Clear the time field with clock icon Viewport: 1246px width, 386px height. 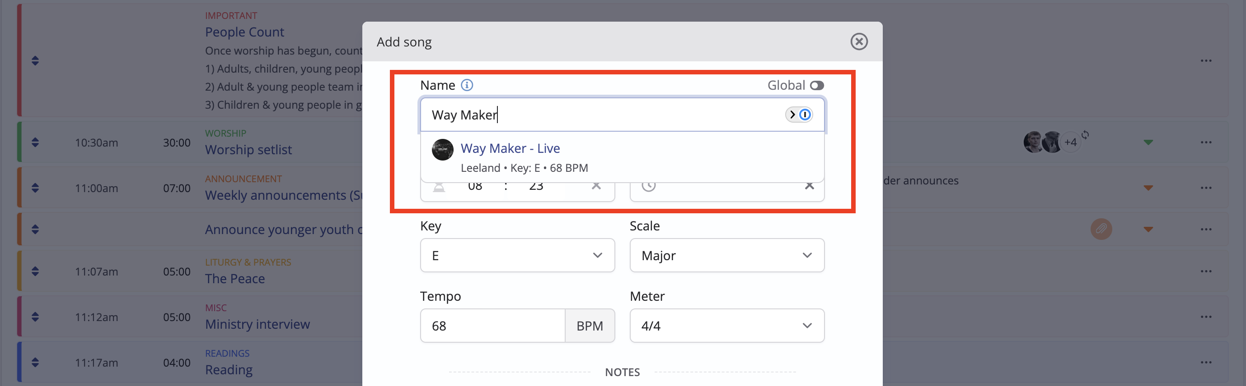pos(809,186)
